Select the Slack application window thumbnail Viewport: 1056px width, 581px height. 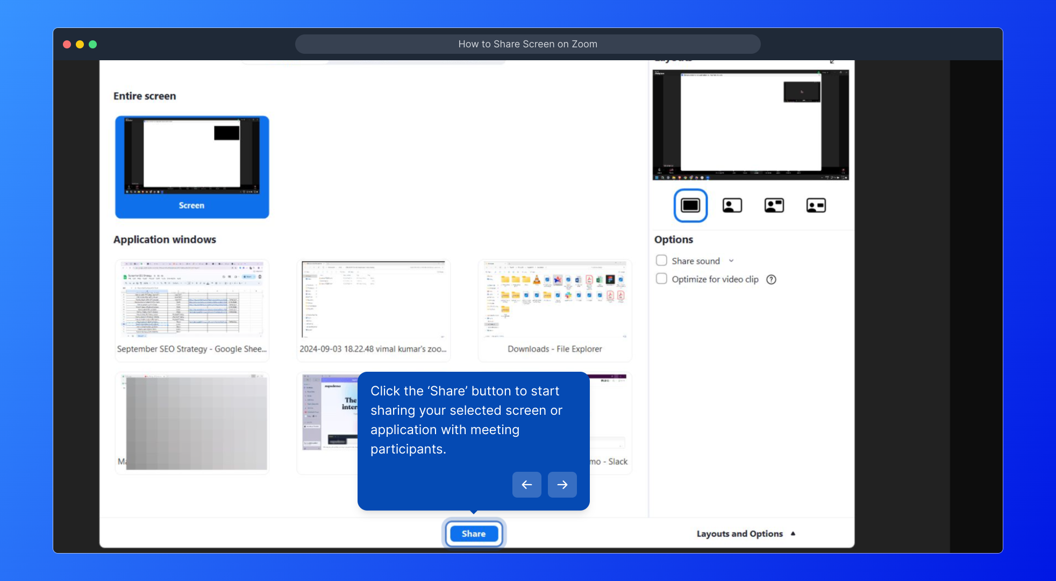[x=611, y=425]
